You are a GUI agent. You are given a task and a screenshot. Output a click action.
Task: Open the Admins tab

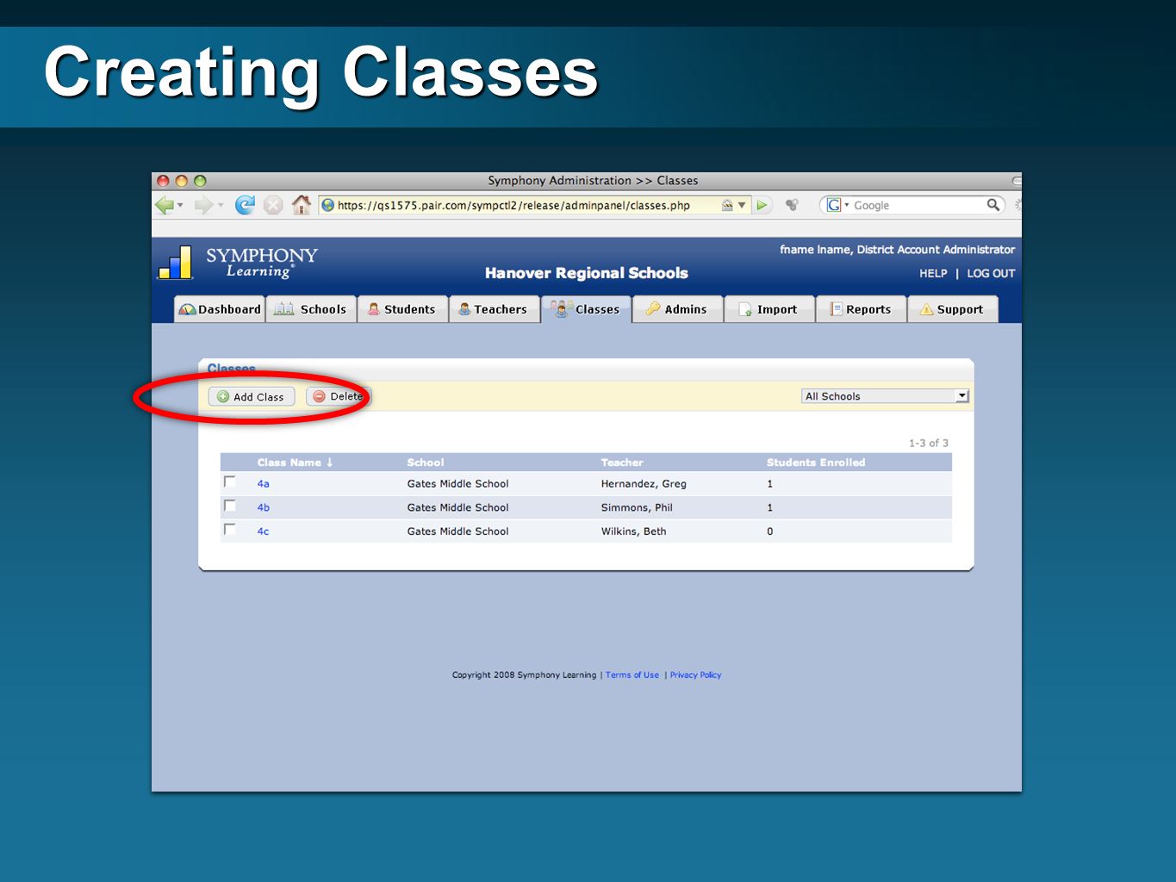click(x=677, y=309)
